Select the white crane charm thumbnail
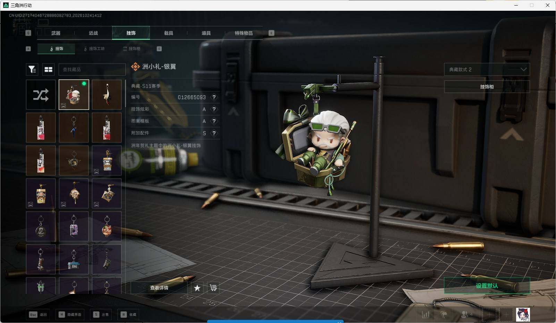Screen dimensions: 556x323 [x=107, y=95]
